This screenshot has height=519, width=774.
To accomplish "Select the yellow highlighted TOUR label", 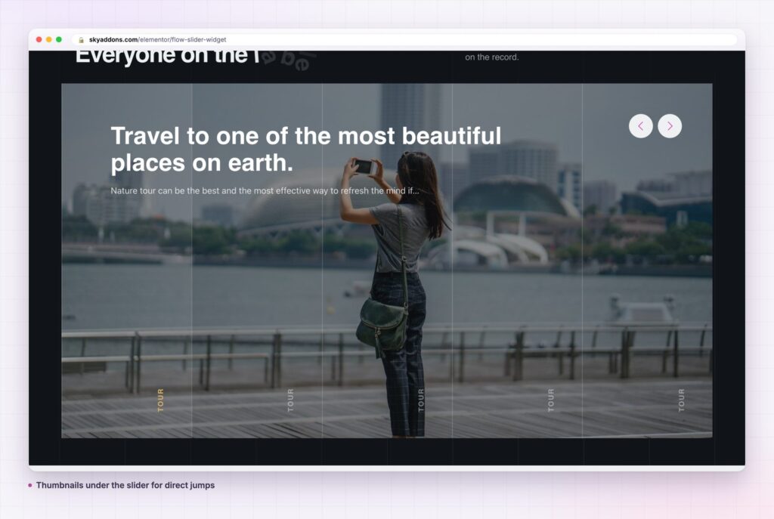I will (x=160, y=400).
